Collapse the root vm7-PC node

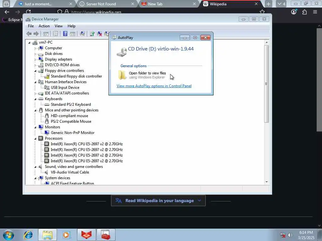tap(29, 43)
